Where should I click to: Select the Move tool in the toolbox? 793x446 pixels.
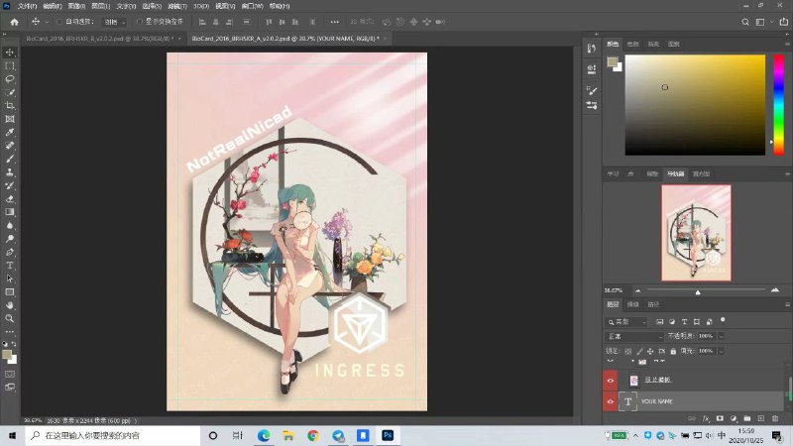[x=10, y=52]
